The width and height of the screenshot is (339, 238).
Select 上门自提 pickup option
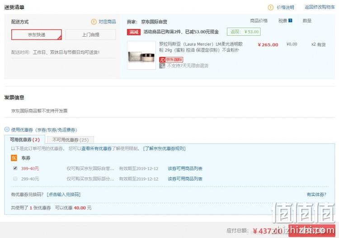pos(91,35)
